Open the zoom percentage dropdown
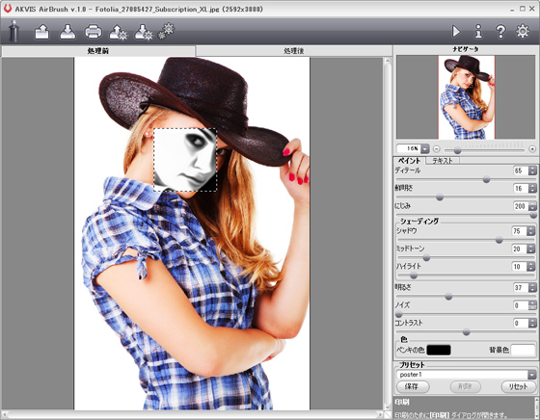540x420 pixels. coord(425,148)
